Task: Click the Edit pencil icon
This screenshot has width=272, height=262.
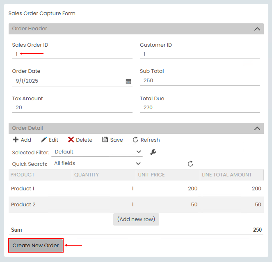Action: [44, 140]
